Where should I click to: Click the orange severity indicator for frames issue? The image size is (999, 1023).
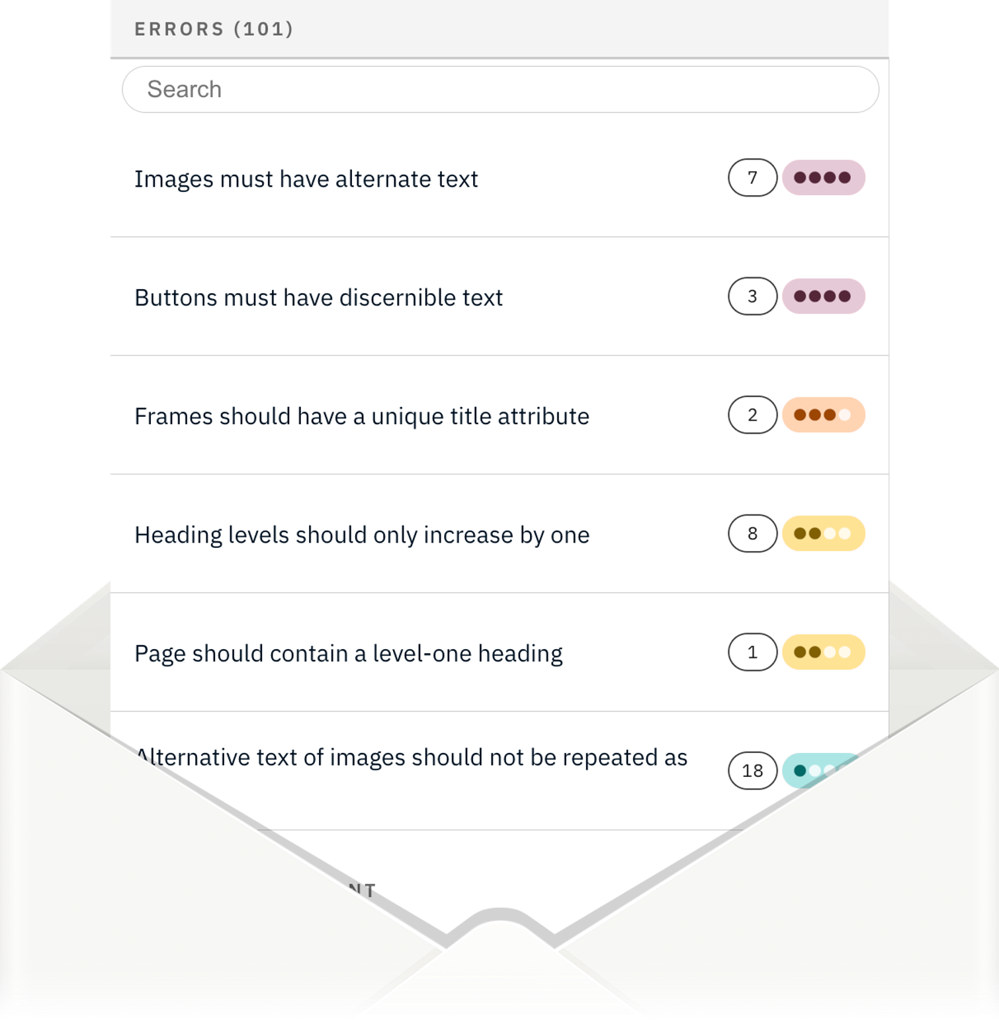click(823, 415)
